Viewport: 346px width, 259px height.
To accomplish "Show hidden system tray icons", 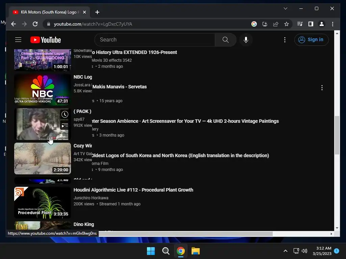I will 285,251.
